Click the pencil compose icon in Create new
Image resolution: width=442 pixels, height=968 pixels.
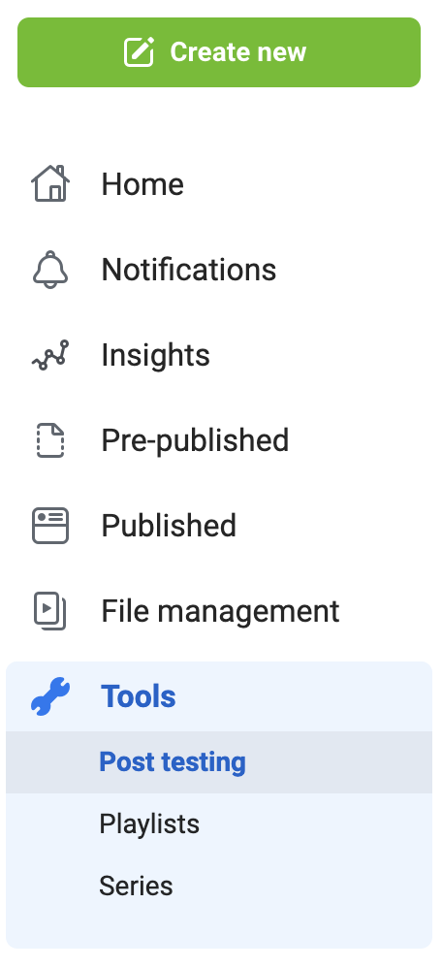point(139,51)
